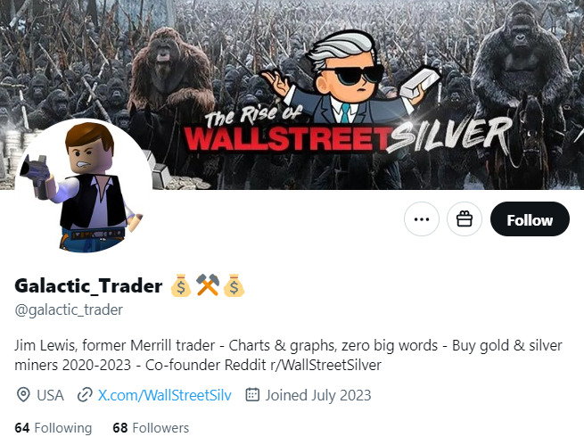Click the Galactic_Trader display name
Screen dimensions: 584x437
click(x=88, y=285)
